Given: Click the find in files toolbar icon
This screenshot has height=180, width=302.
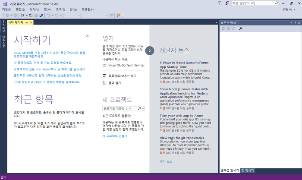Looking at the screenshot, I should [x=118, y=16].
